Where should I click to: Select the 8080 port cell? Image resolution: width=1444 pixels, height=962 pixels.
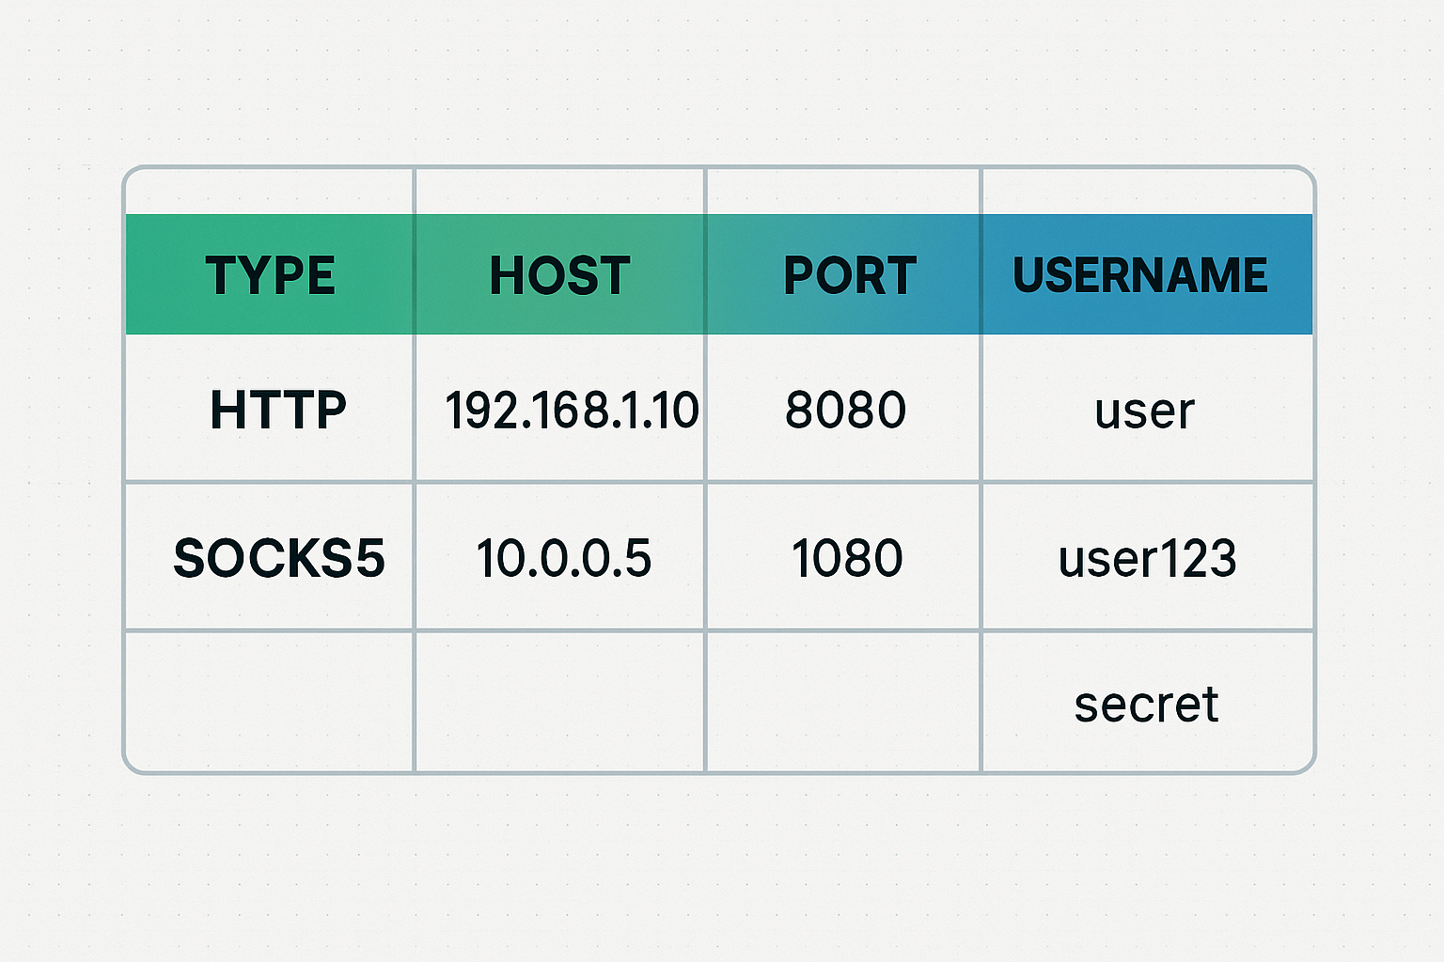(x=843, y=409)
